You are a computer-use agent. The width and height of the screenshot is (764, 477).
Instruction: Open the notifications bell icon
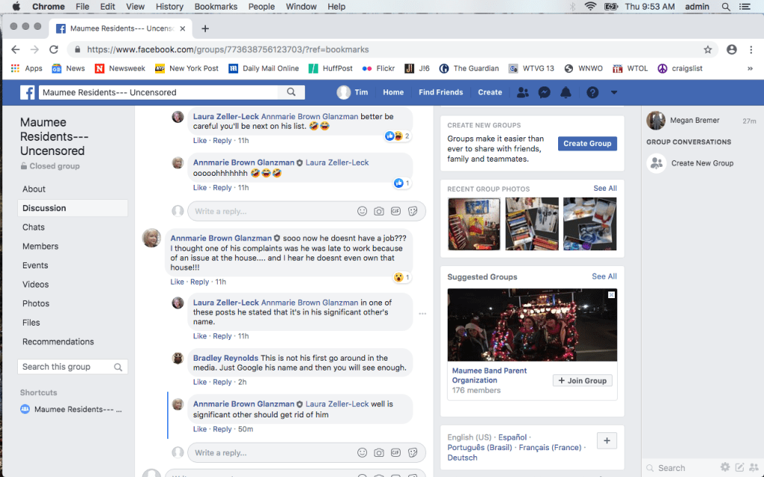coord(566,92)
